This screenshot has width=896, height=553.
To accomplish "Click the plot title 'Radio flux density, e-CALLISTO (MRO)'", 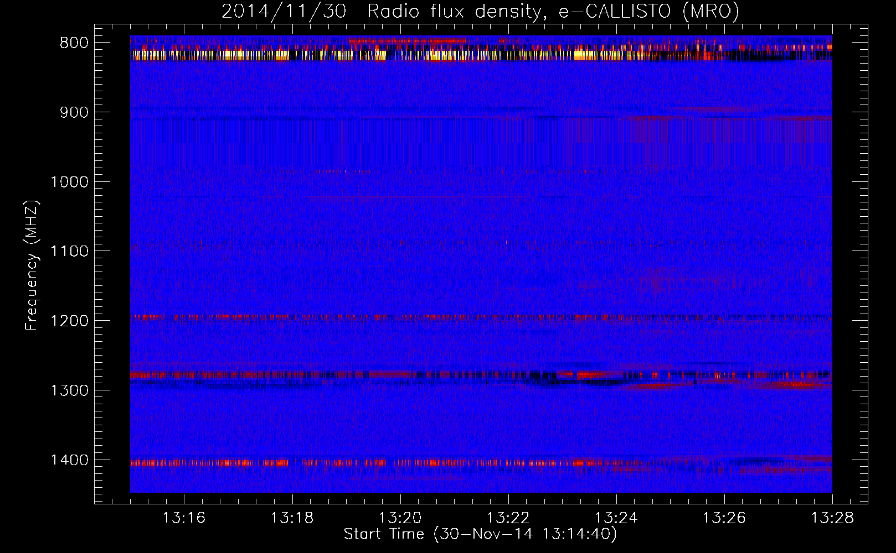I will click(553, 11).
